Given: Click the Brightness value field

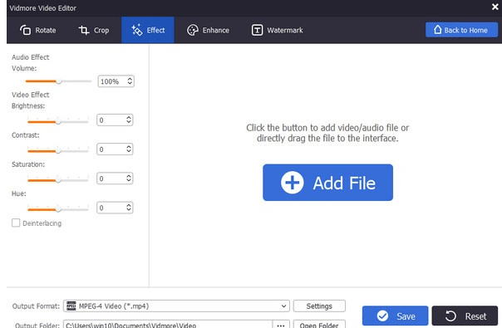Looking at the screenshot, I should 115,120.
